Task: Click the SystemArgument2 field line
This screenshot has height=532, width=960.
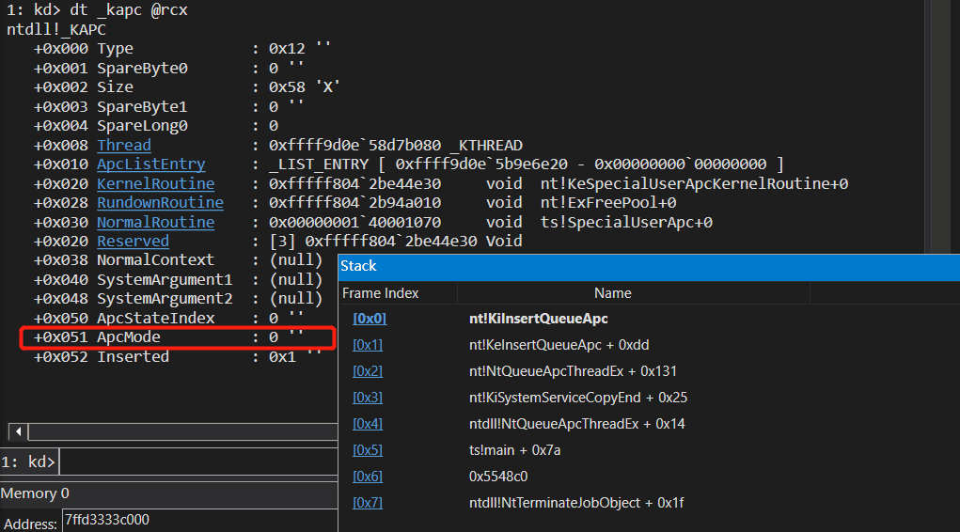Action: [x=178, y=299]
